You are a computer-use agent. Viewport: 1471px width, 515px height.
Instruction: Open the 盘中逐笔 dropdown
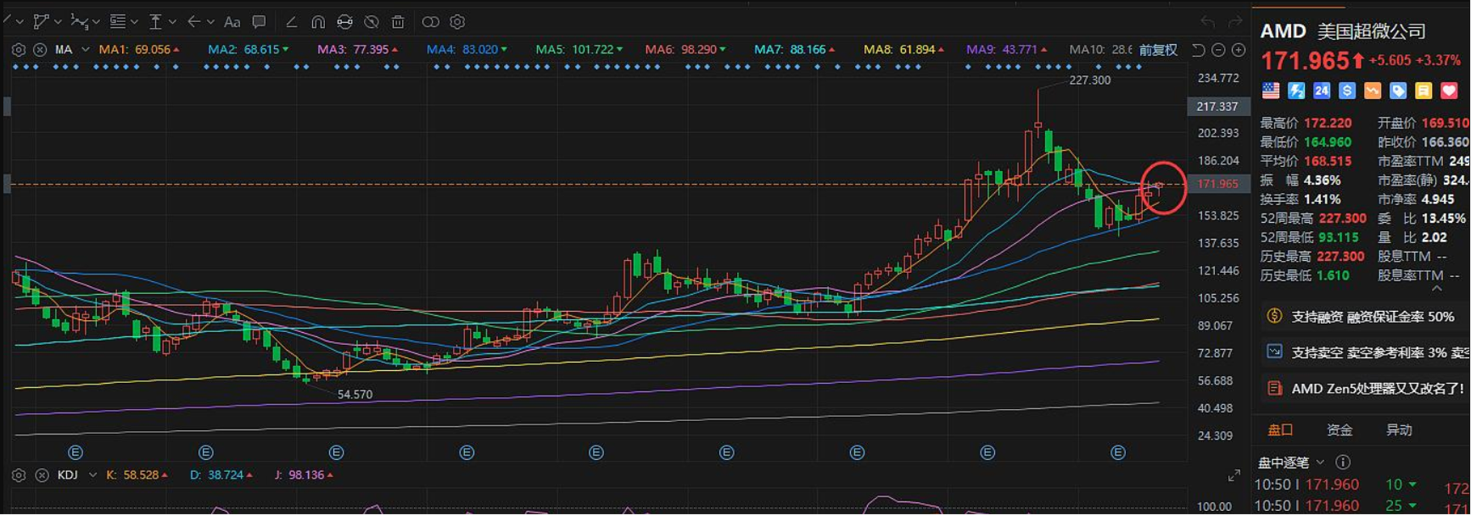1320,462
